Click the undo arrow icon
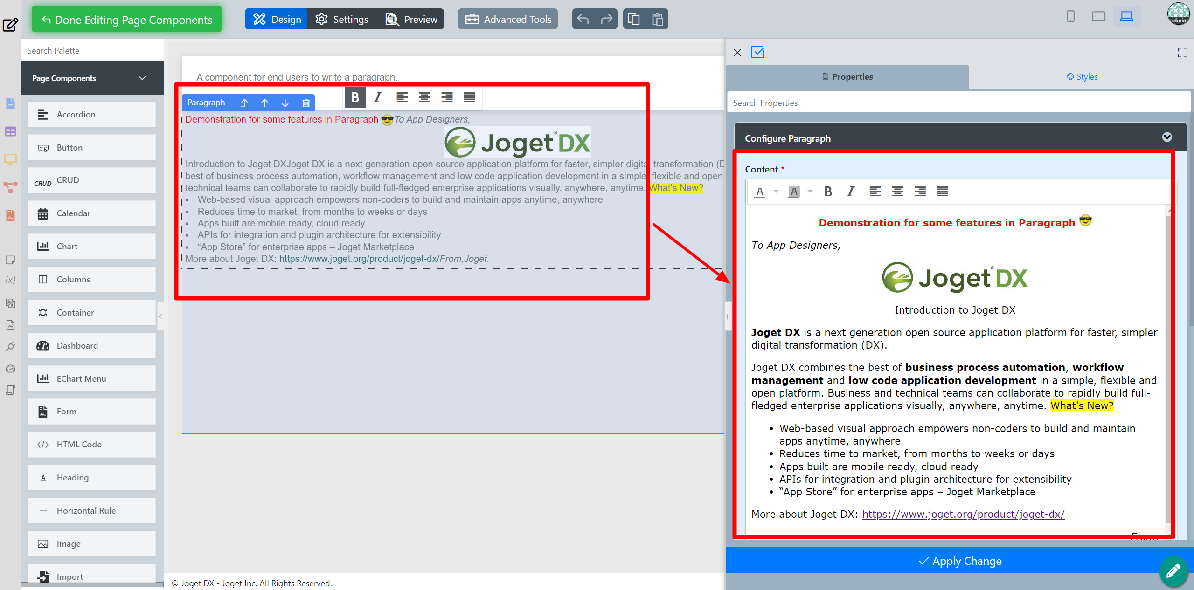 (583, 19)
